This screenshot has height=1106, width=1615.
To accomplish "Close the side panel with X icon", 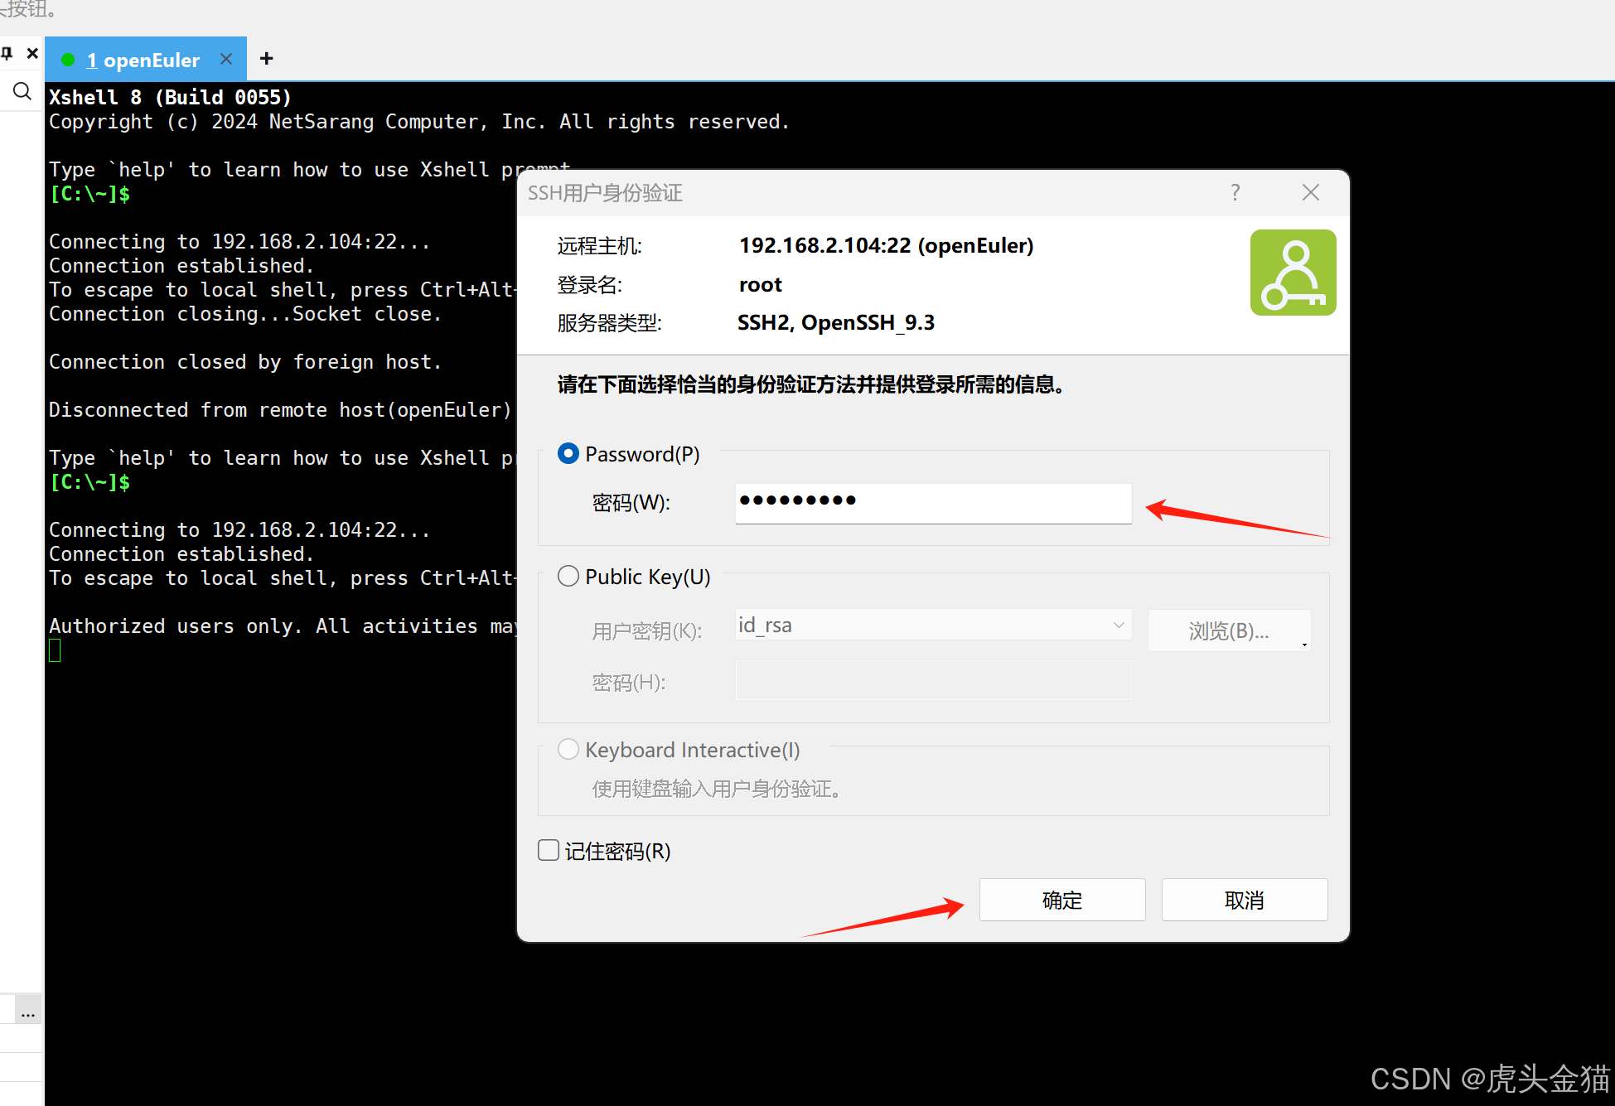I will (32, 53).
